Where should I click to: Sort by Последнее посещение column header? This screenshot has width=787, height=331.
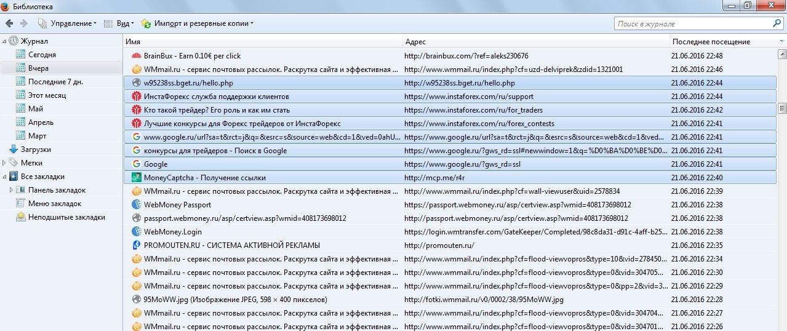tap(724, 42)
